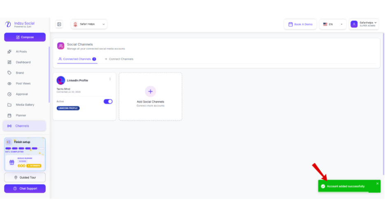The image size is (385, 217).
Task: Click the plus icon in Add Social Channels
Action: point(150,92)
